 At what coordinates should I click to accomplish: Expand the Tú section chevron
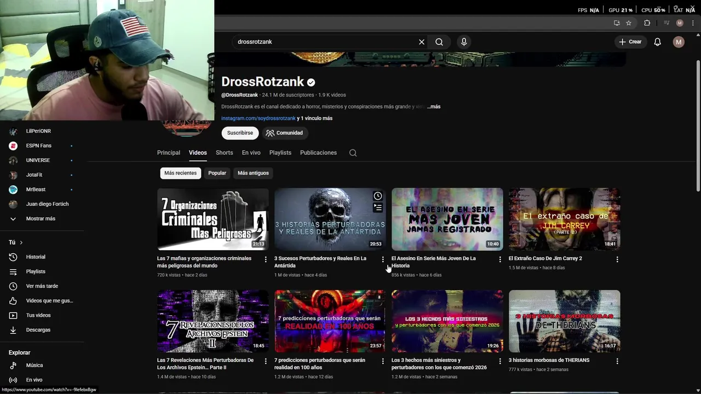pyautogui.click(x=21, y=242)
